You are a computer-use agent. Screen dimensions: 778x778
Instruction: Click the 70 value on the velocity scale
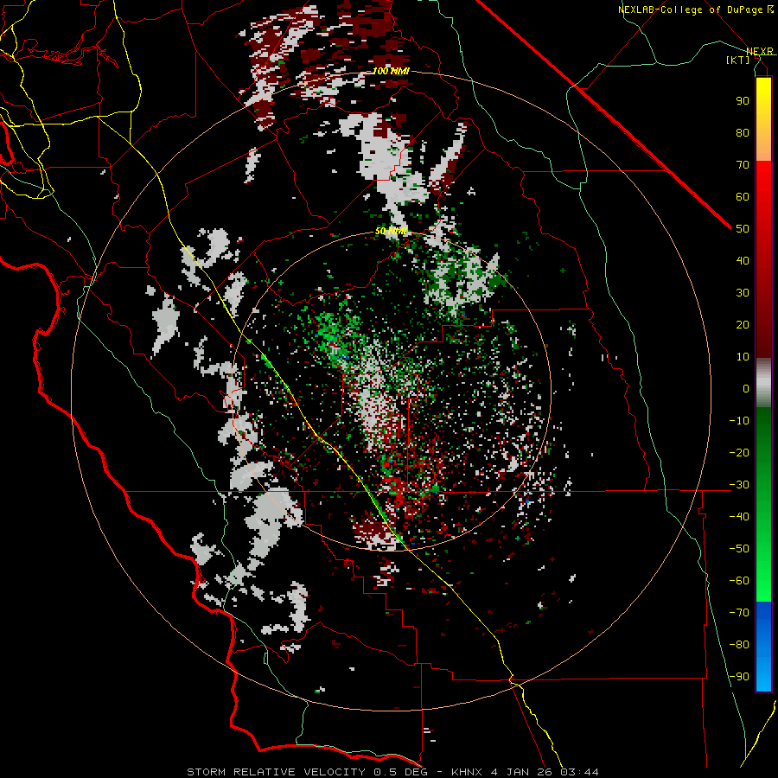(743, 165)
